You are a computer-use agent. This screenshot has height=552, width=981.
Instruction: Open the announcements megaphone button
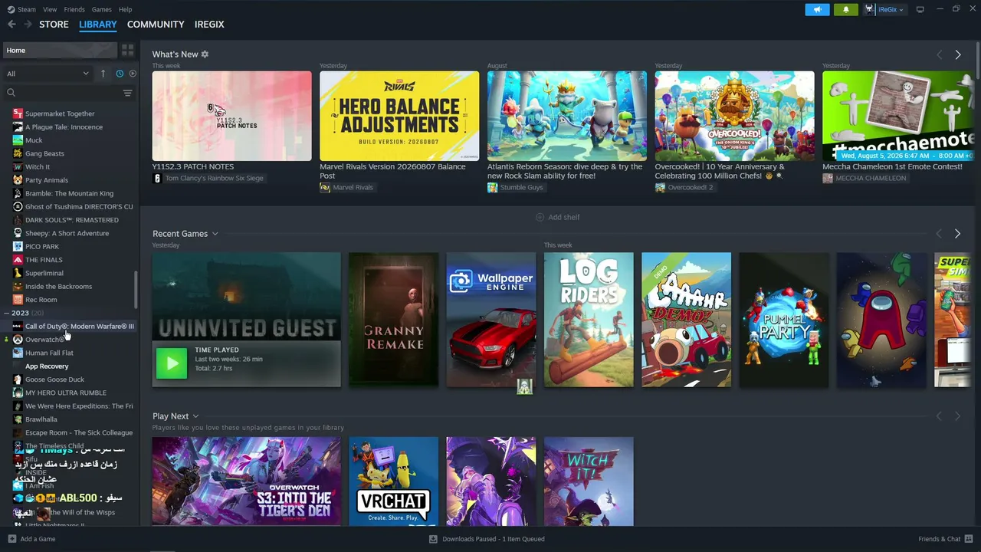tap(817, 9)
